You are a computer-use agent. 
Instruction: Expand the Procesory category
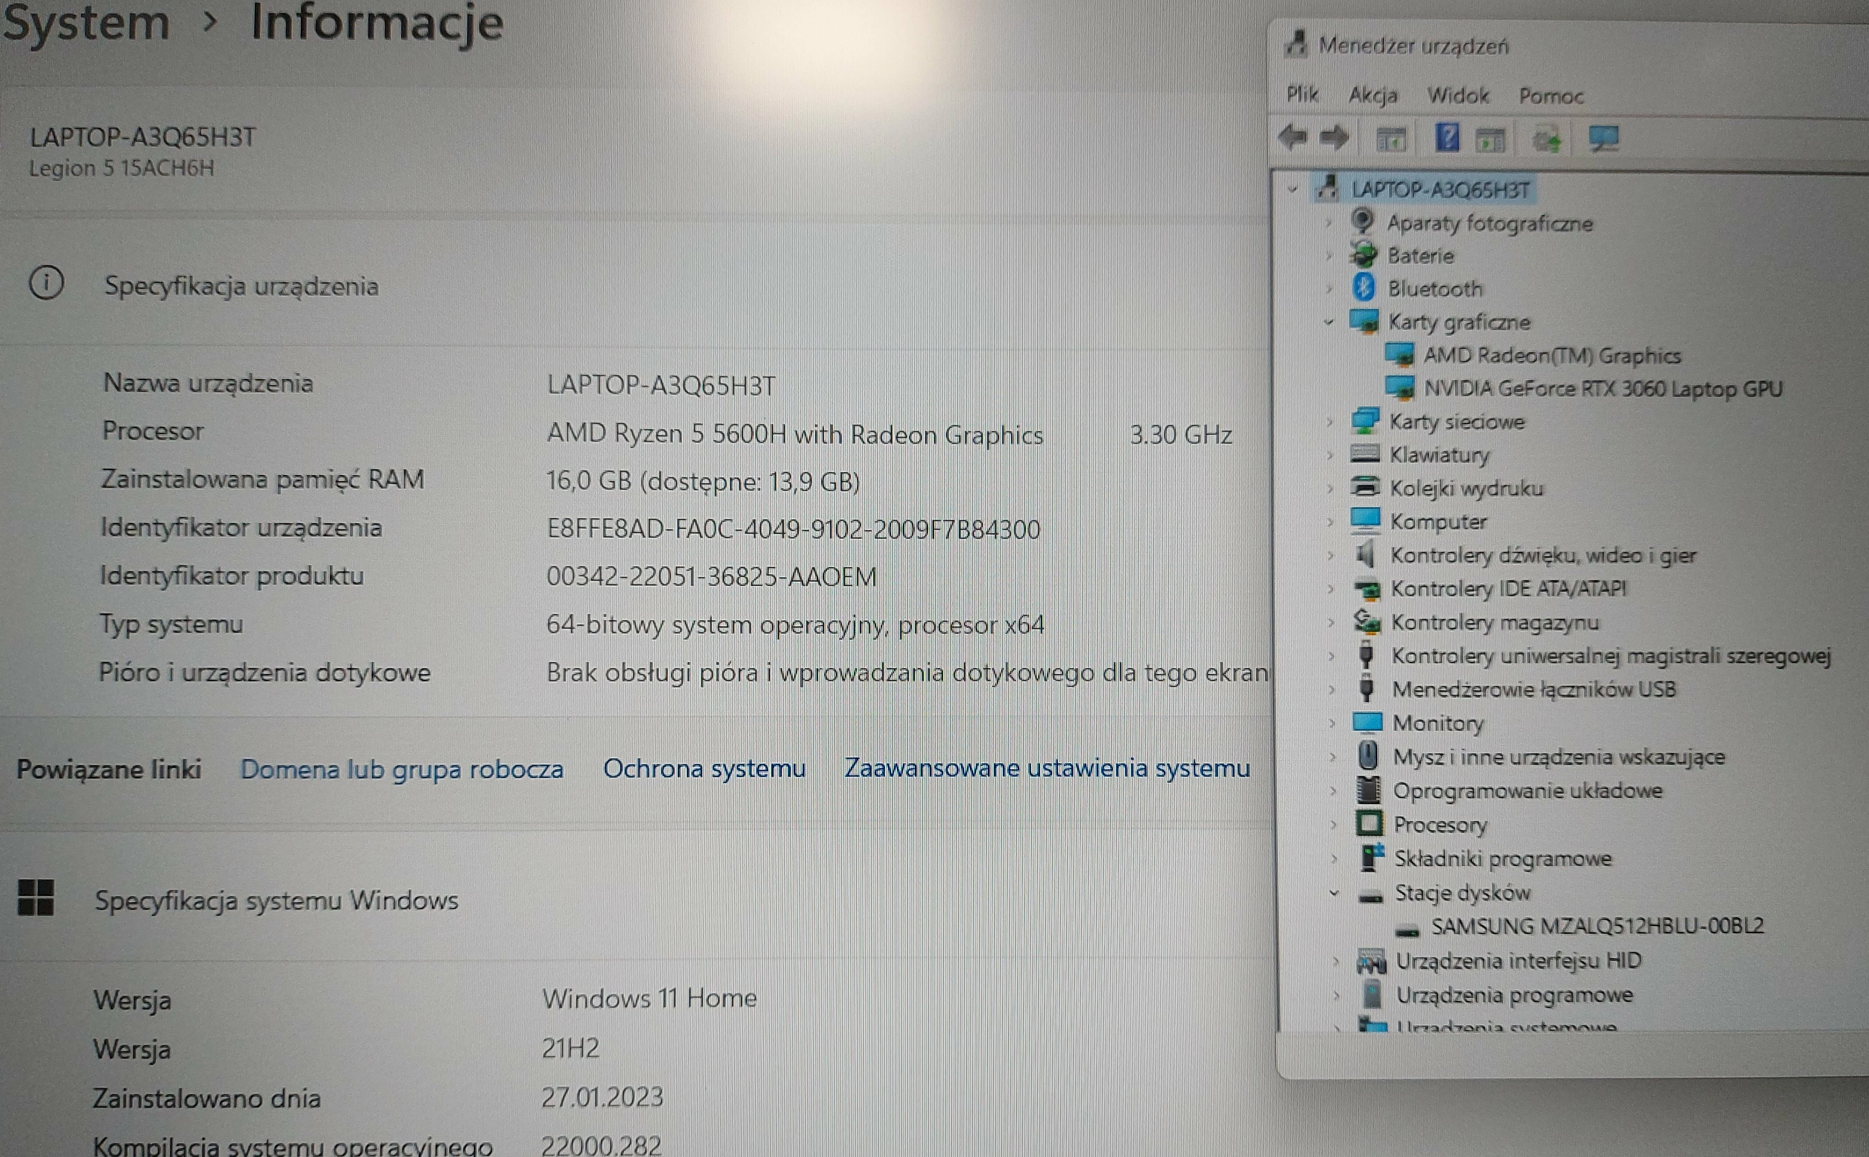1333,825
